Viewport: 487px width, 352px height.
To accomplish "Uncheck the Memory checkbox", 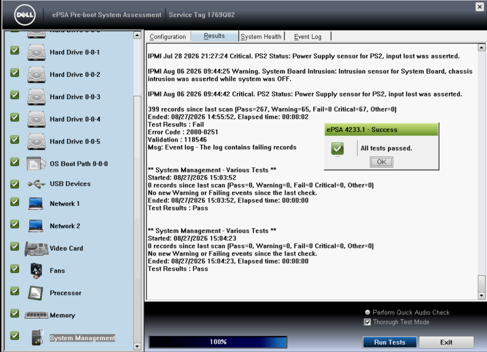I will click(15, 313).
